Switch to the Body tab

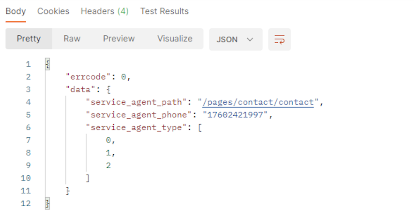tap(16, 11)
